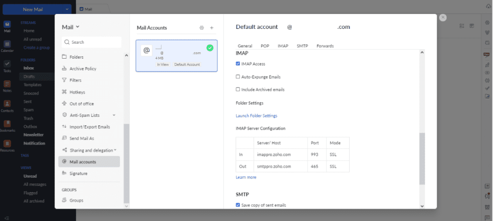Click Create a group link
This screenshot has height=221, width=493.
[x=37, y=48]
